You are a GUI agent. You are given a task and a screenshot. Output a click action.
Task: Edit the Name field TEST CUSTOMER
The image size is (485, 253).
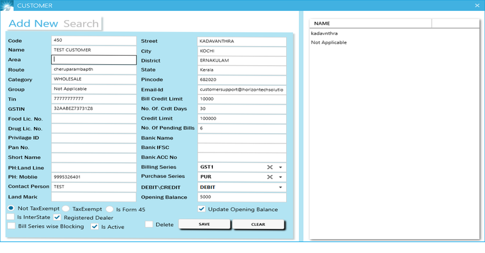pyautogui.click(x=94, y=50)
